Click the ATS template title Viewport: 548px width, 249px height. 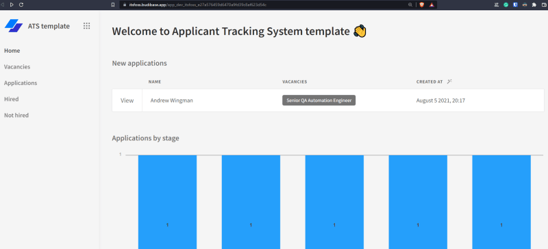tap(49, 26)
